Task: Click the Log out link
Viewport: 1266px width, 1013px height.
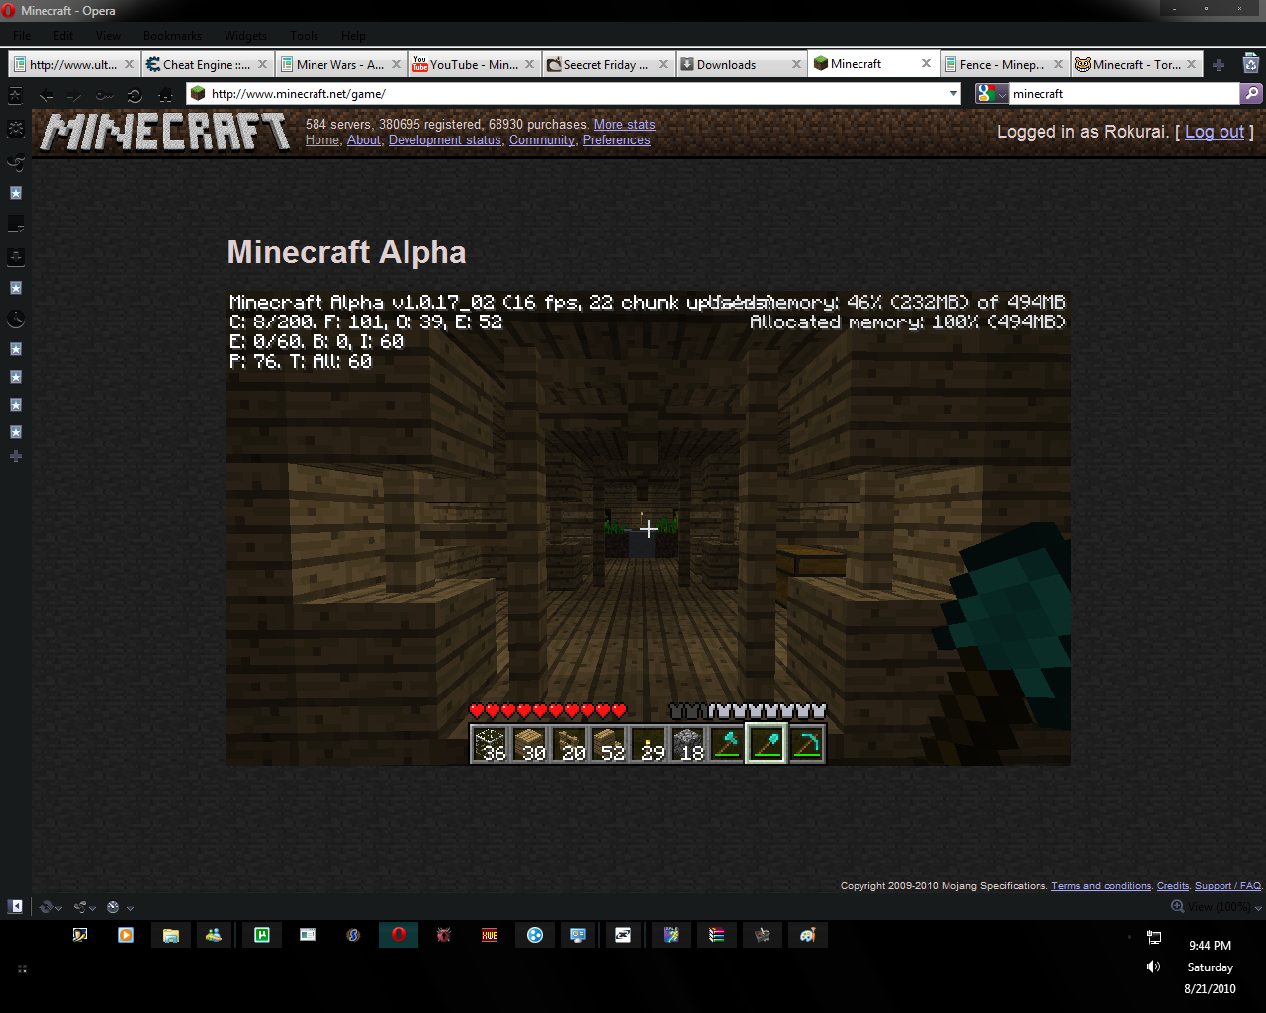Action: click(x=1215, y=132)
